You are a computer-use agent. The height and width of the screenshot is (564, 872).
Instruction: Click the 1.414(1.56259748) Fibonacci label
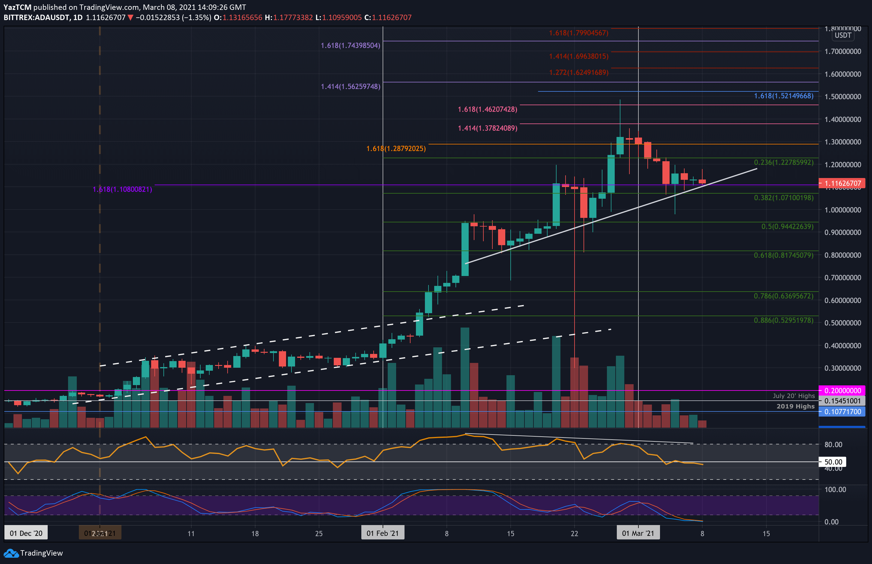pos(350,86)
